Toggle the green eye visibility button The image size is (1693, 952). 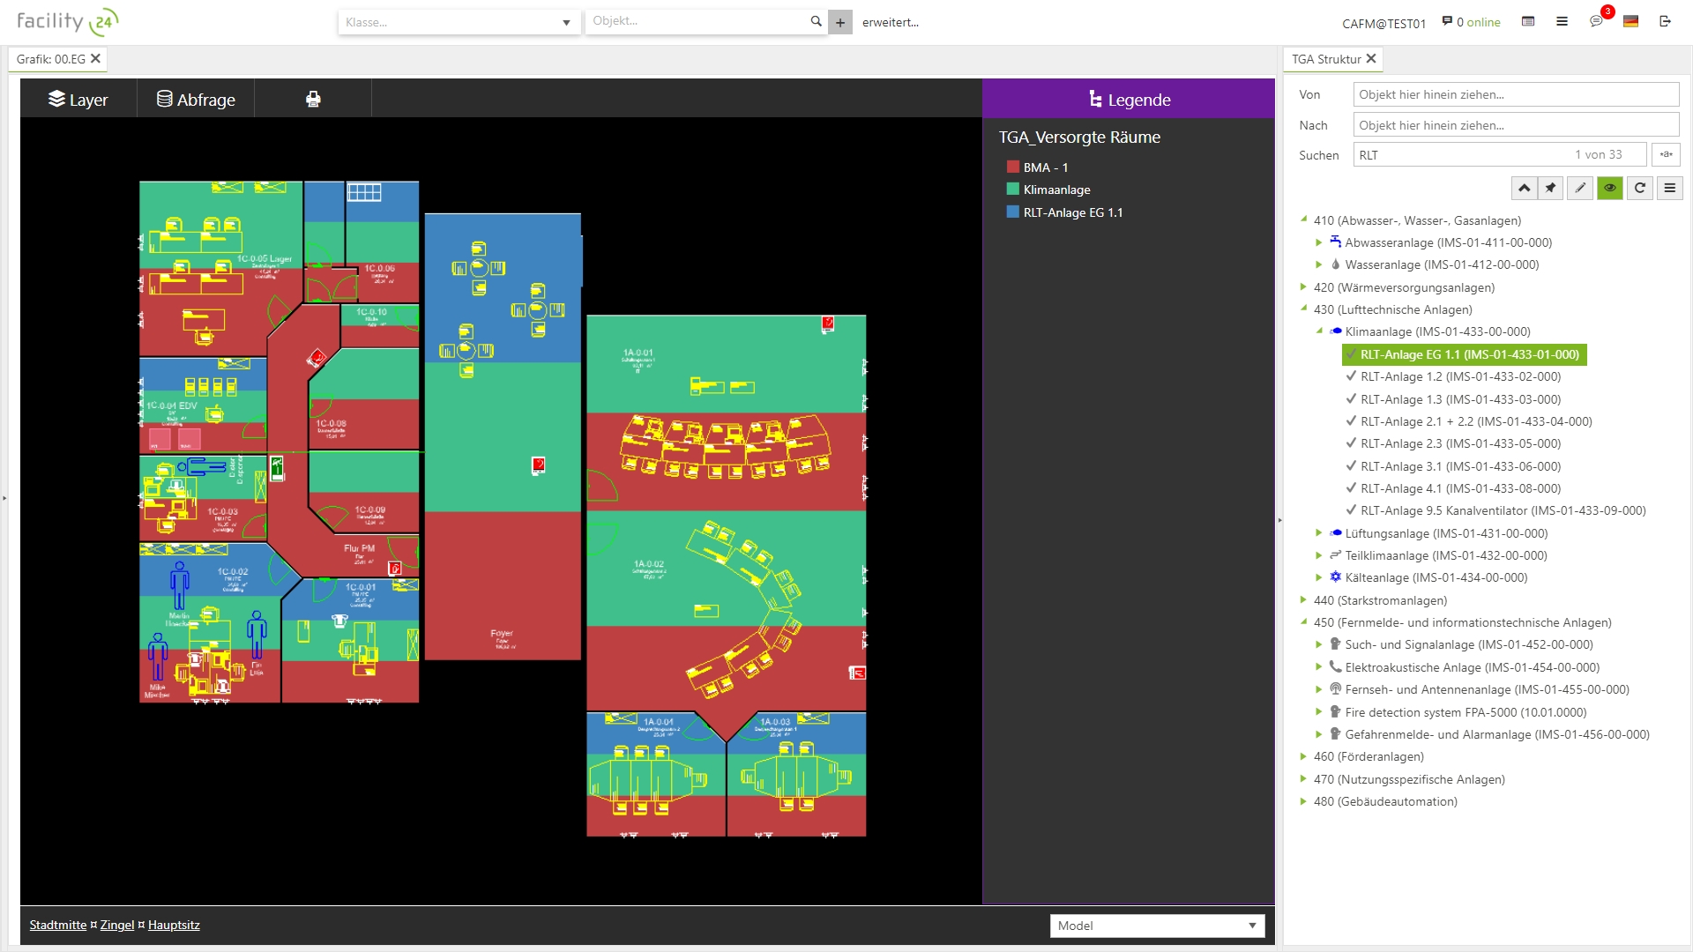coord(1609,188)
